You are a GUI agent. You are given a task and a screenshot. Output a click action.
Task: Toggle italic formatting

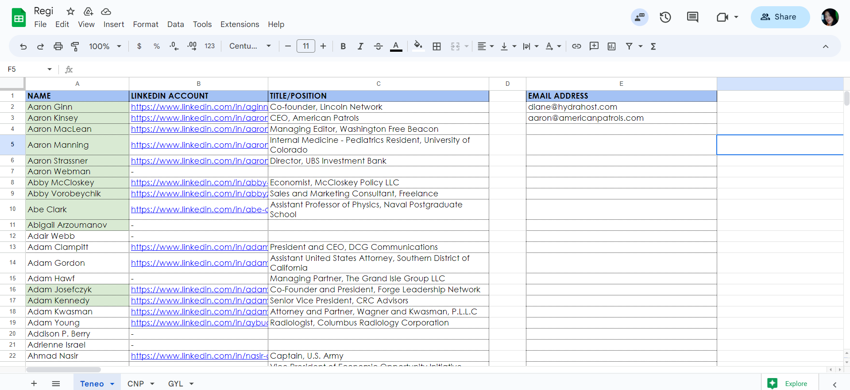[360, 46]
